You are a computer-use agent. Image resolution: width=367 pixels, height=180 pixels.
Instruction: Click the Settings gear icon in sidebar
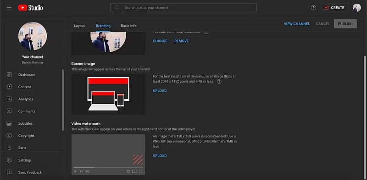coord(9,160)
